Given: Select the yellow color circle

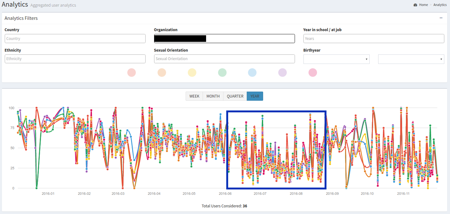Looking at the screenshot, I should point(192,72).
